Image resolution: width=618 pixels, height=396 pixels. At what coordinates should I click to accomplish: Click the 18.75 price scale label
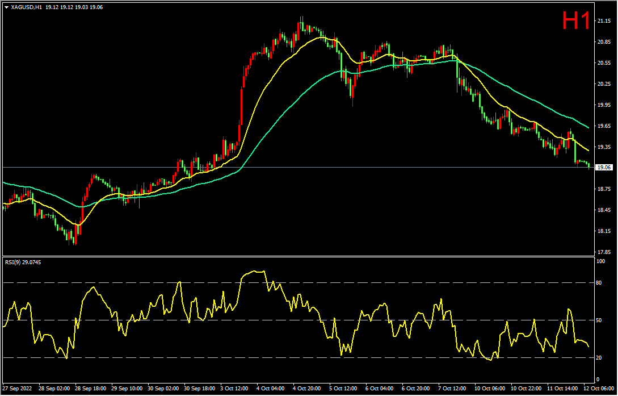(604, 189)
